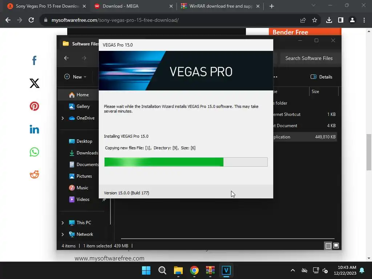Open New dropdown in Explorer

click(75, 77)
